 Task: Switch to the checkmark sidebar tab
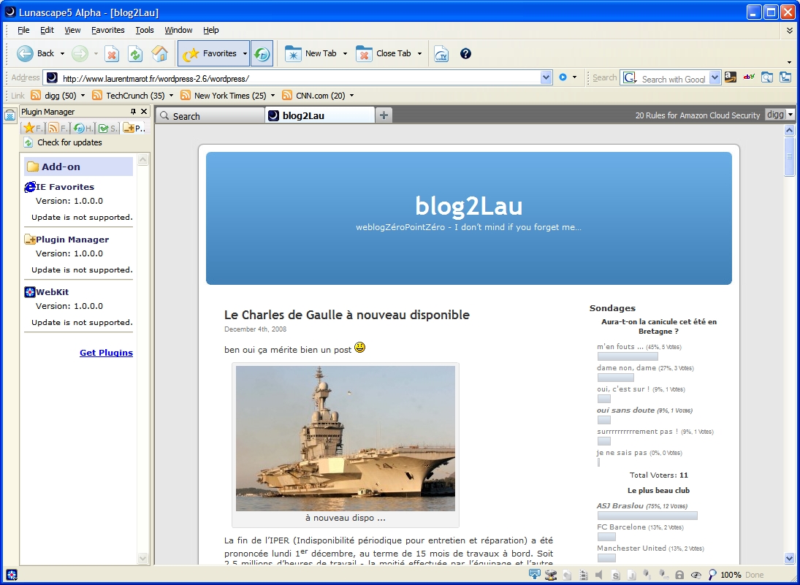(x=107, y=128)
